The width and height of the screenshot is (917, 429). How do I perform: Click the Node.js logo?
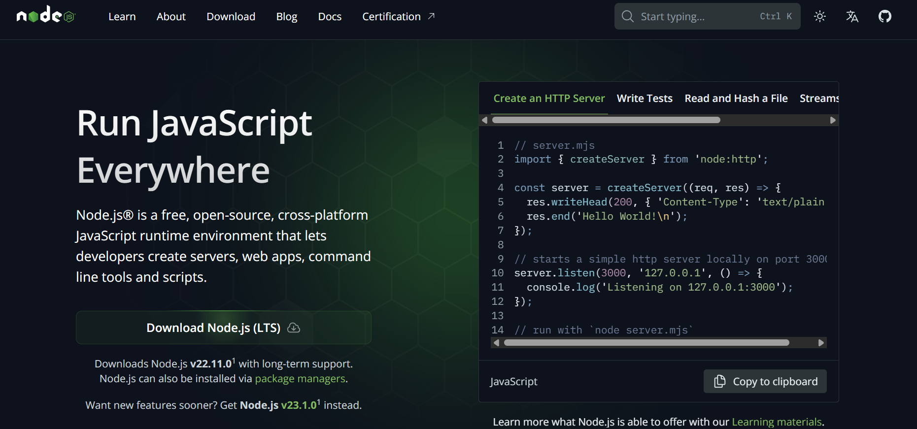coord(46,15)
